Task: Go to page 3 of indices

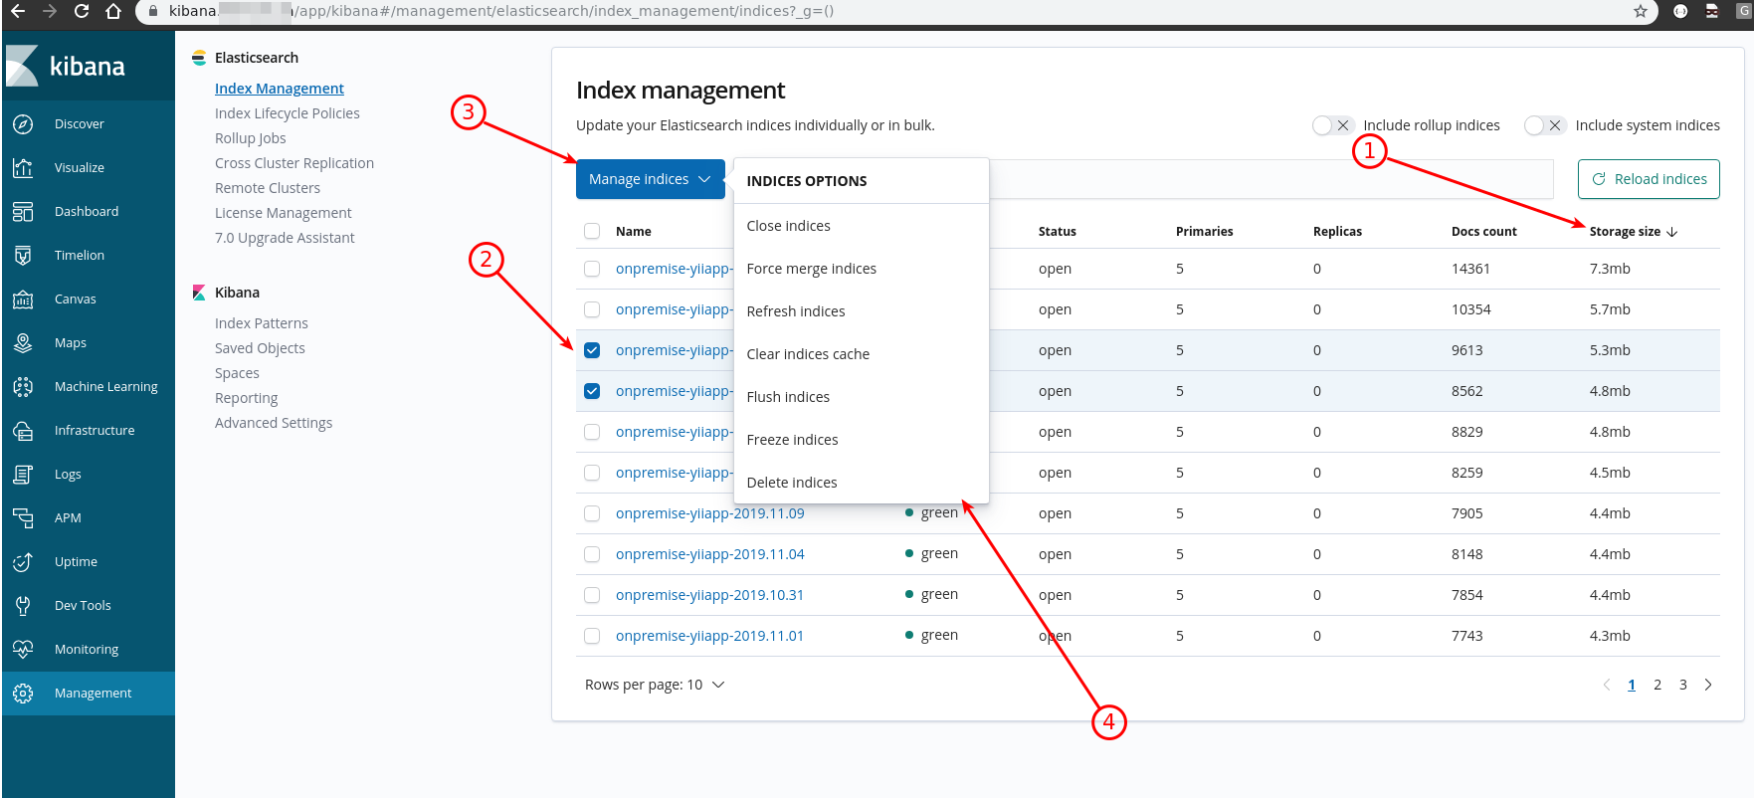Action: [x=1683, y=685]
